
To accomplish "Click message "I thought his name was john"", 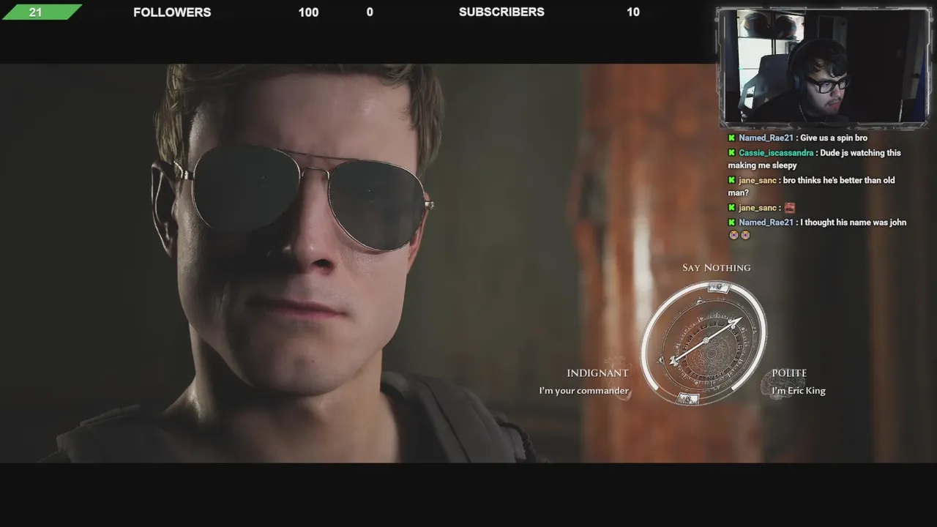I will pos(854,223).
